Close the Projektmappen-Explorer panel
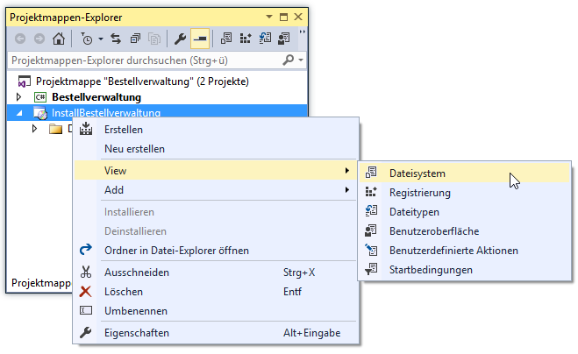The image size is (578, 354). 298,17
